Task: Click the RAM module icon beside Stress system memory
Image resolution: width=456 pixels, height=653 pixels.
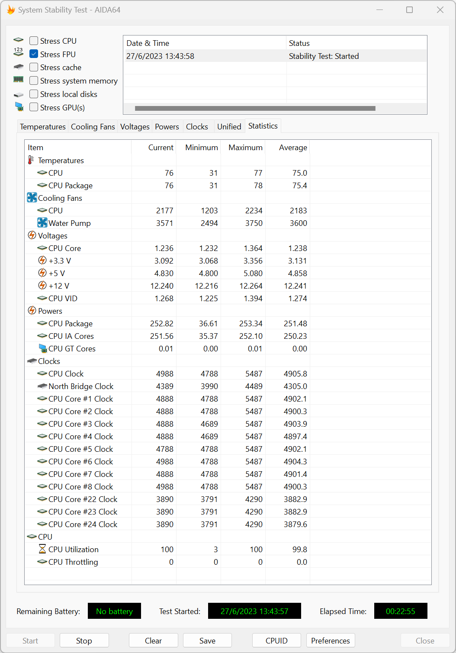Action: point(18,80)
